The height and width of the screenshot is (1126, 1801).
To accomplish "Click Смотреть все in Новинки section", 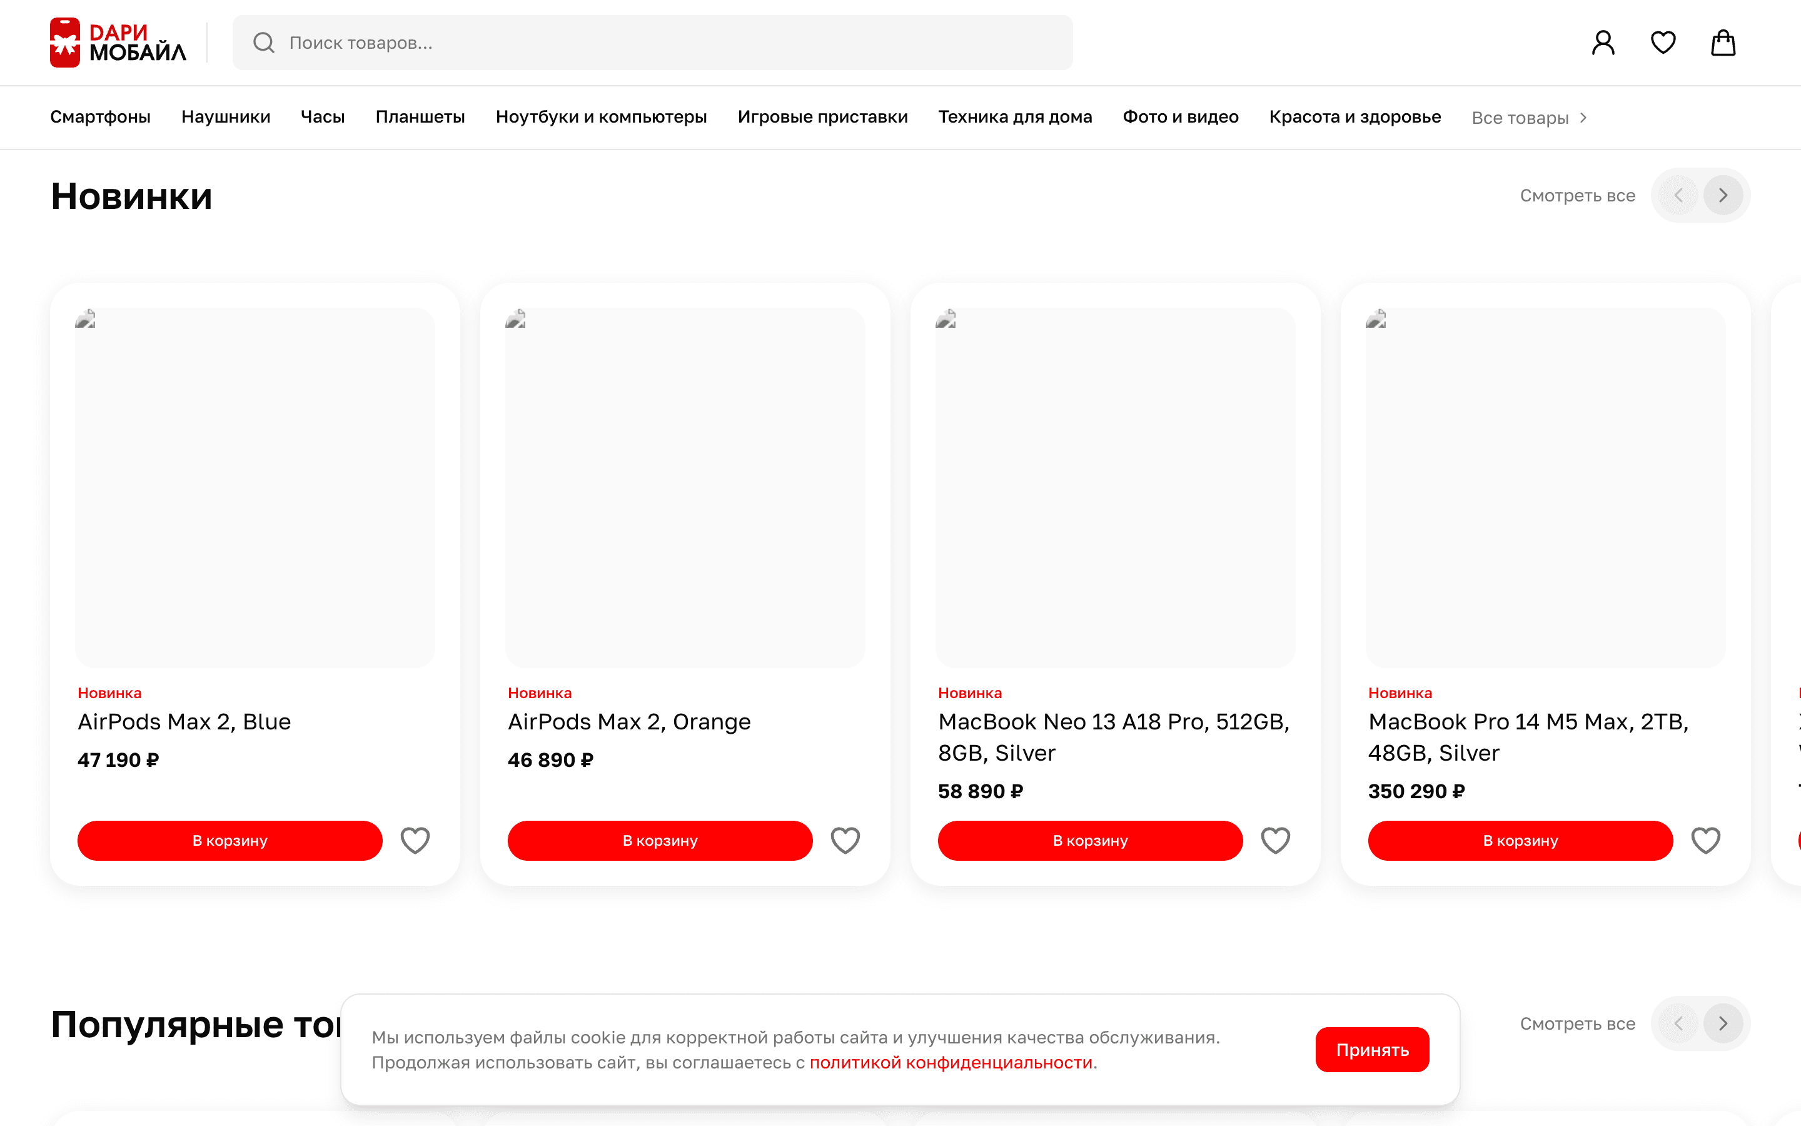I will 1577,196.
